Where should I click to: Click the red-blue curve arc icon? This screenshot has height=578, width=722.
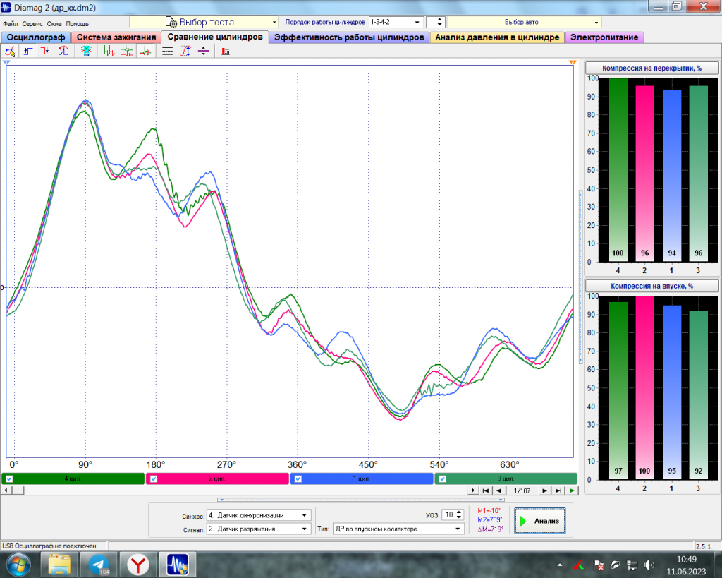63,51
